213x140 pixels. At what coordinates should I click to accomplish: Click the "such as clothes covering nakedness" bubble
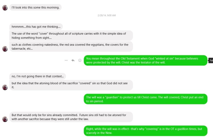(71, 47)
